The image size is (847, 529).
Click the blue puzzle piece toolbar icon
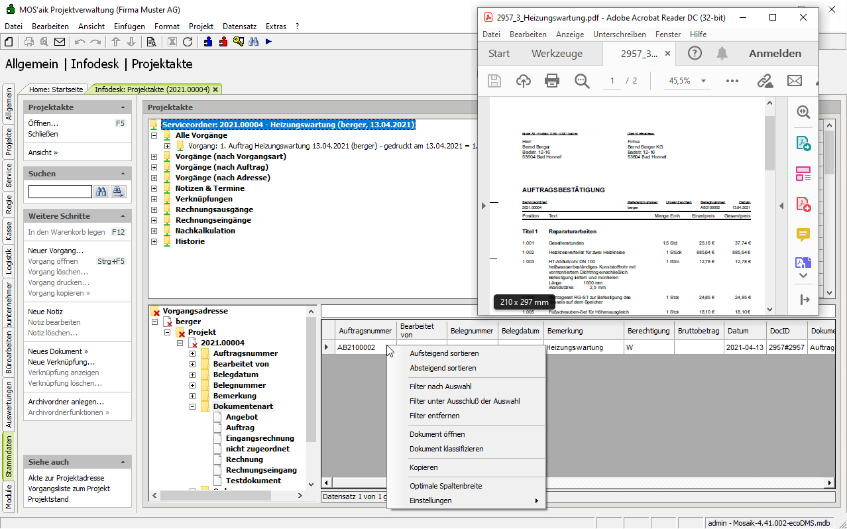pyautogui.click(x=208, y=42)
